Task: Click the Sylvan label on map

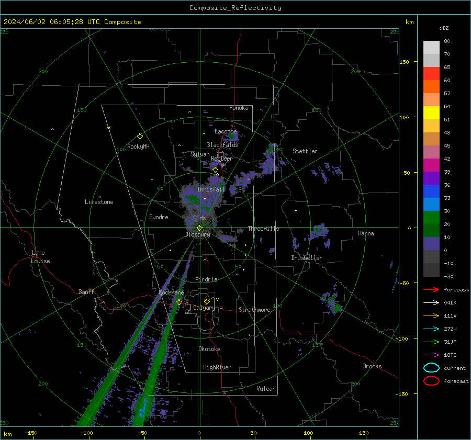Action: pos(200,154)
